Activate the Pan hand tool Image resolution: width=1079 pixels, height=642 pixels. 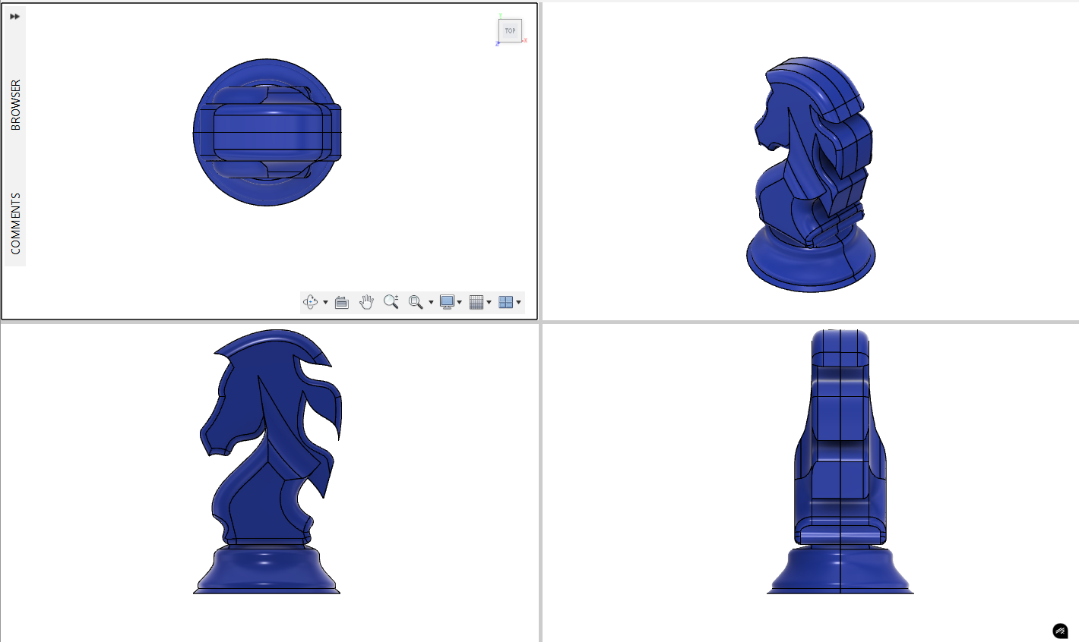pyautogui.click(x=366, y=302)
